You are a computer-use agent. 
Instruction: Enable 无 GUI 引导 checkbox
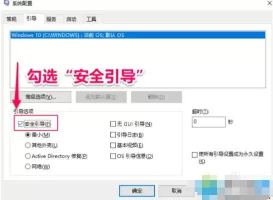coord(113,124)
